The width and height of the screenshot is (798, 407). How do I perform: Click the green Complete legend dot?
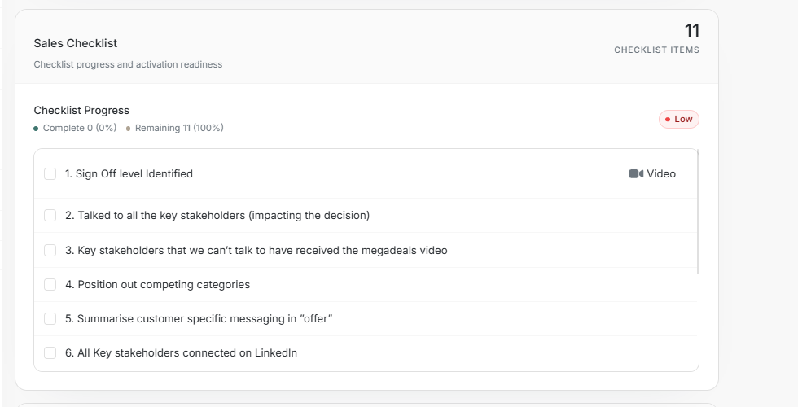click(36, 129)
